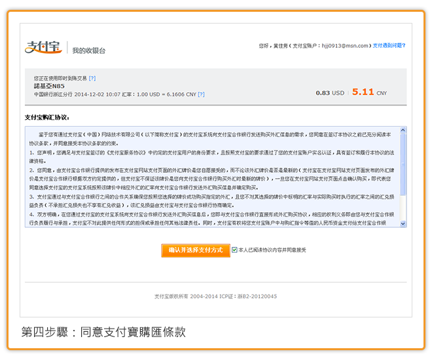
Task: Click the agreement scrollbar down arrow
Action: [403, 224]
